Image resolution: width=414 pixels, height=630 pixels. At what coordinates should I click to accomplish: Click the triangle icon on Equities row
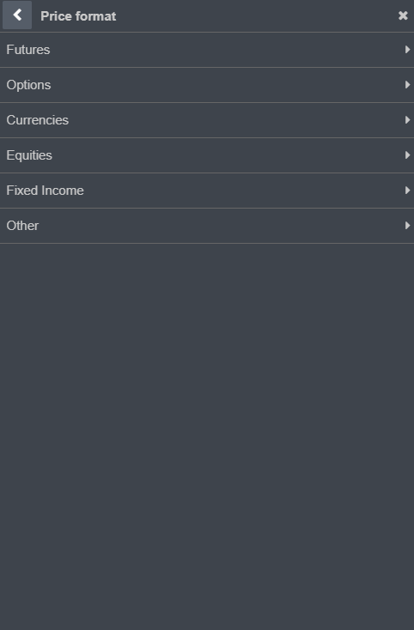click(x=408, y=155)
